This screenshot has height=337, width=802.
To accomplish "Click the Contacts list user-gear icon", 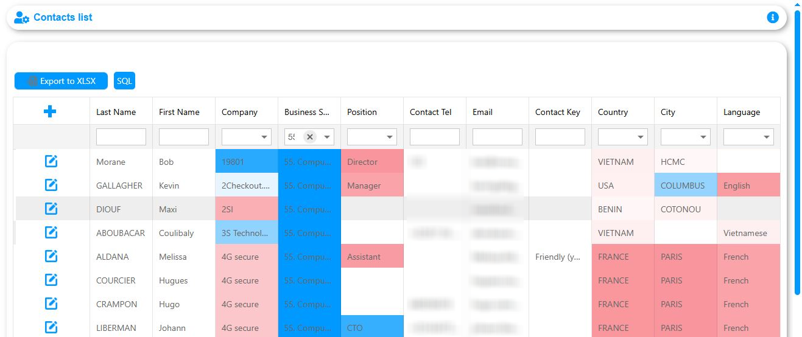I will 22,18.
